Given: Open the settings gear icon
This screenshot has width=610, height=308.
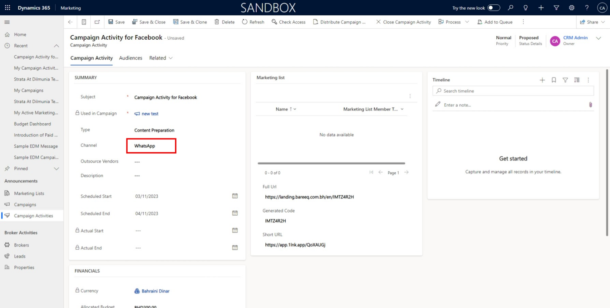Looking at the screenshot, I should click(x=572, y=8).
